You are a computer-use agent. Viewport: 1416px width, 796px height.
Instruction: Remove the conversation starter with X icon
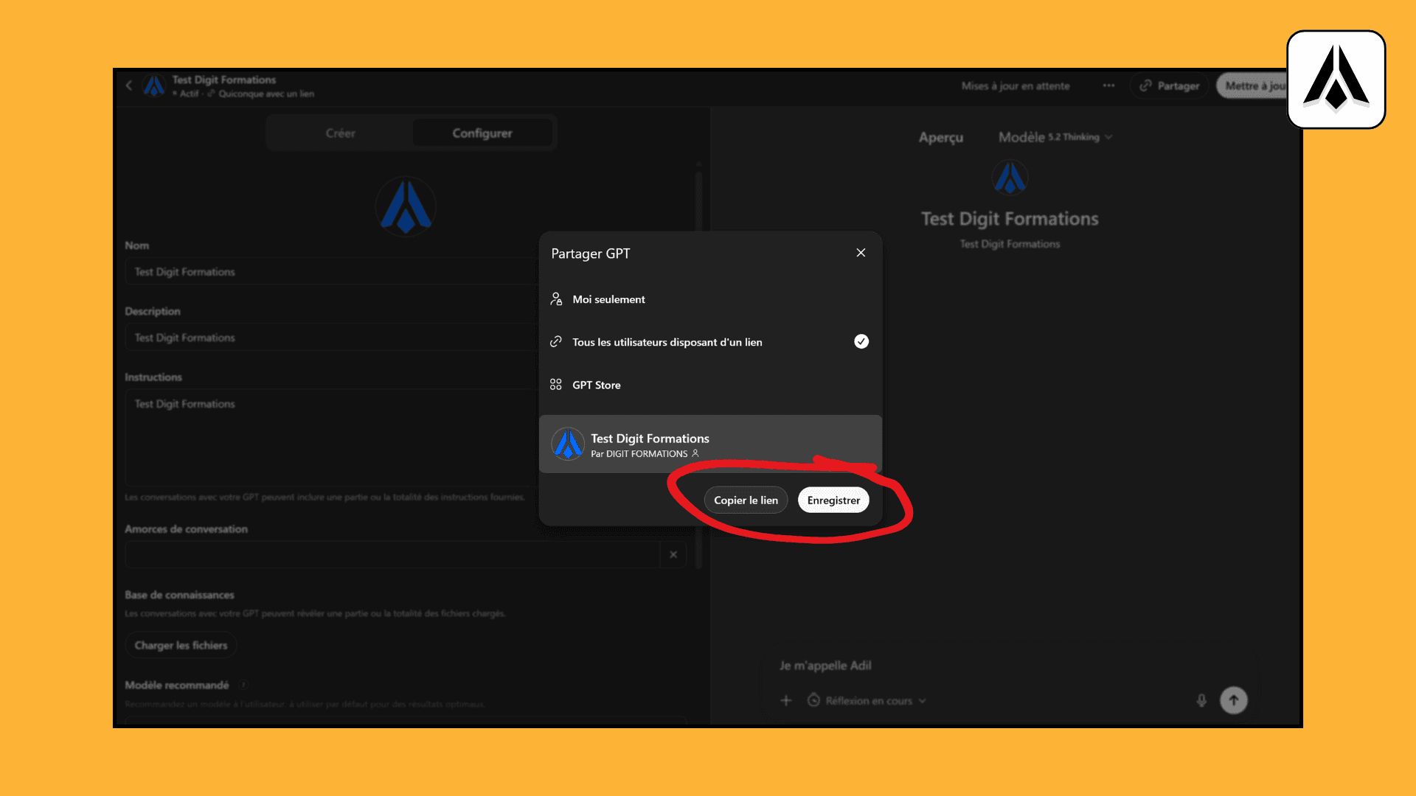point(673,555)
